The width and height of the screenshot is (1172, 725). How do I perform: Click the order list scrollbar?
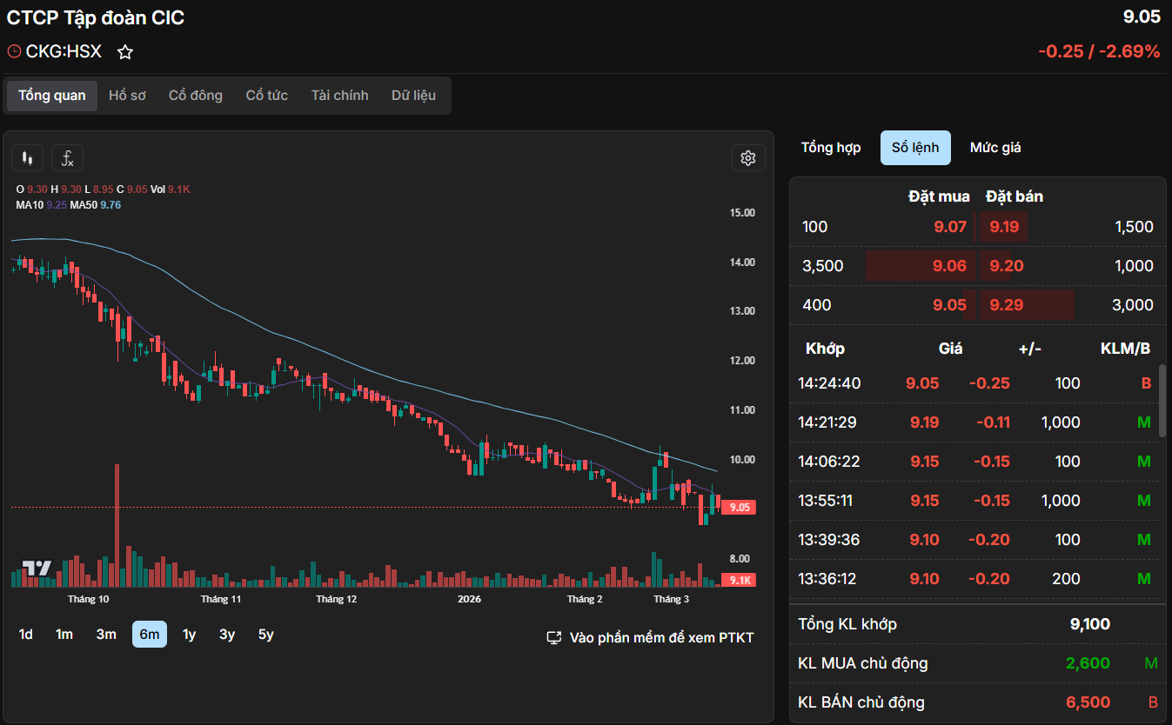coord(1162,400)
